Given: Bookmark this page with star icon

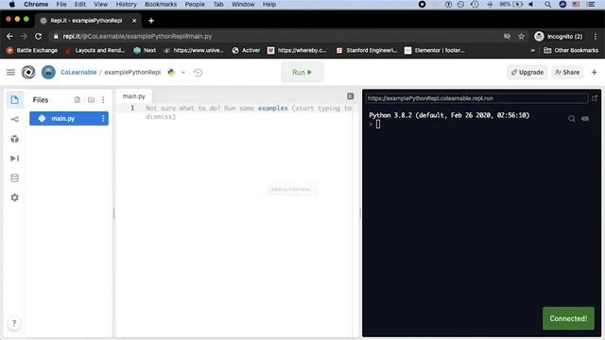Looking at the screenshot, I should [521, 36].
